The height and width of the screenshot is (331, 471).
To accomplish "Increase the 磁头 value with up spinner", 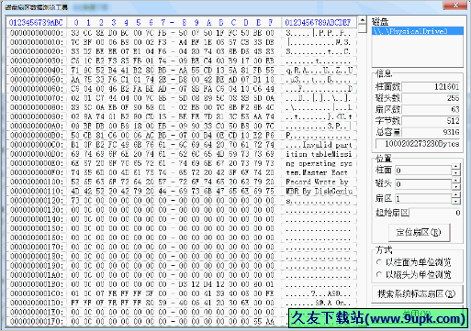I will tap(456, 181).
